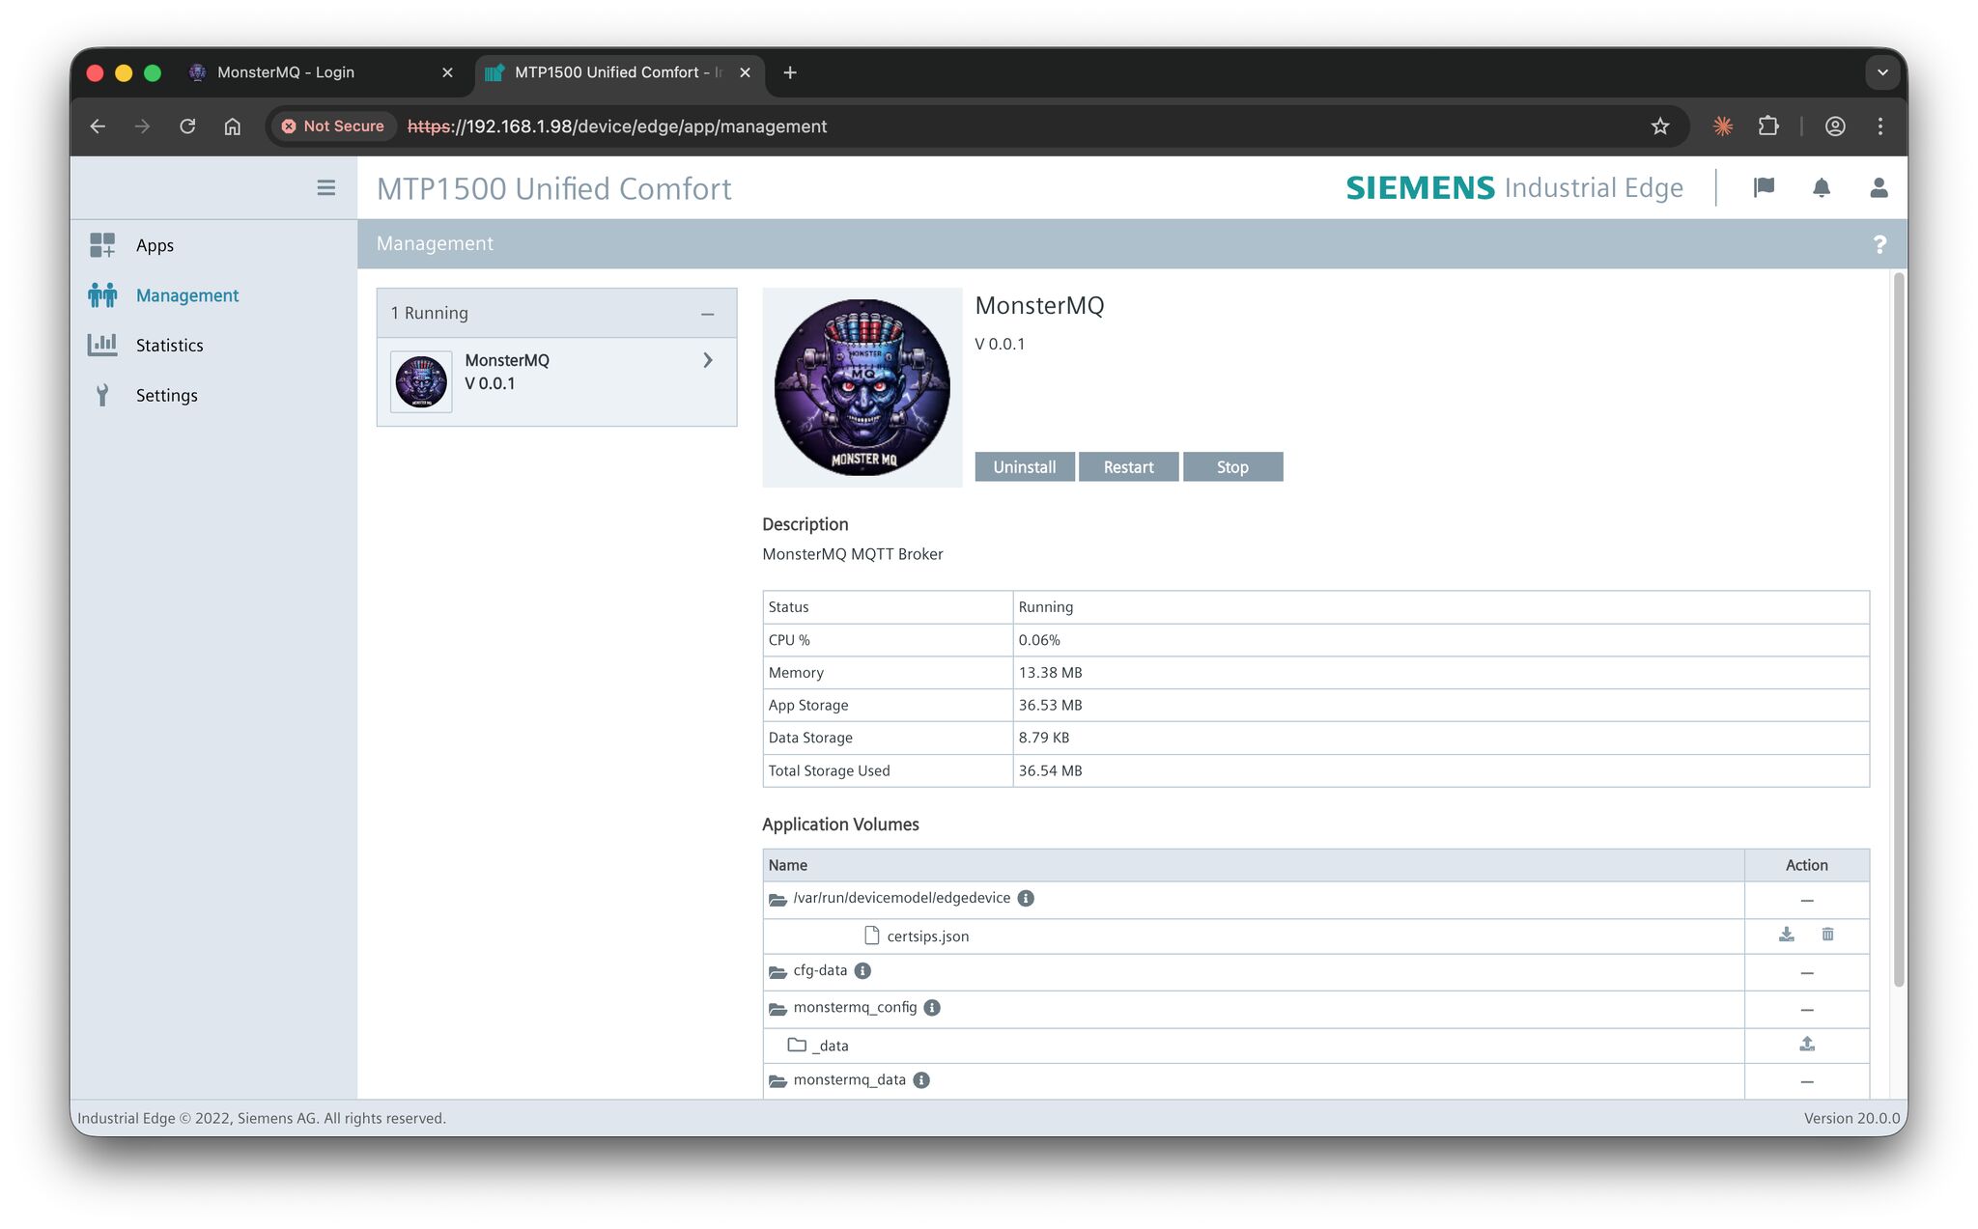Viewport: 1978px width, 1229px height.
Task: Collapse the monstermq_data volume folder
Action: click(x=777, y=1081)
